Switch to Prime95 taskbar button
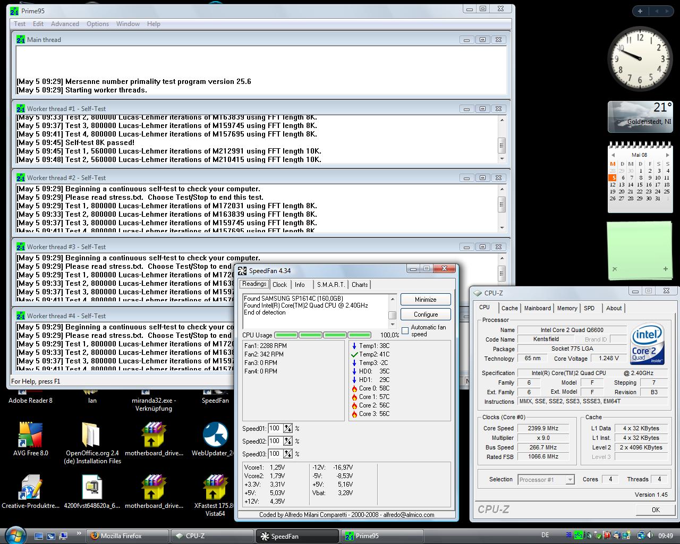This screenshot has height=544, width=680. click(x=382, y=536)
